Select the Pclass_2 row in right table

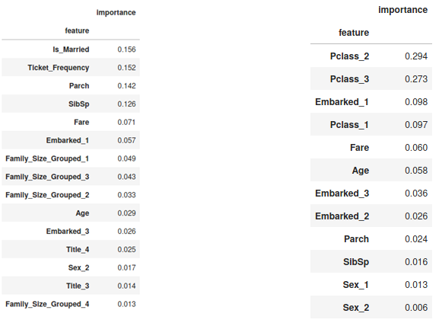(371, 56)
